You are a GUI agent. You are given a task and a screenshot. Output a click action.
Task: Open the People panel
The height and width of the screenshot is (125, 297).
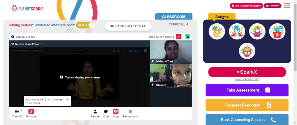pos(95,113)
